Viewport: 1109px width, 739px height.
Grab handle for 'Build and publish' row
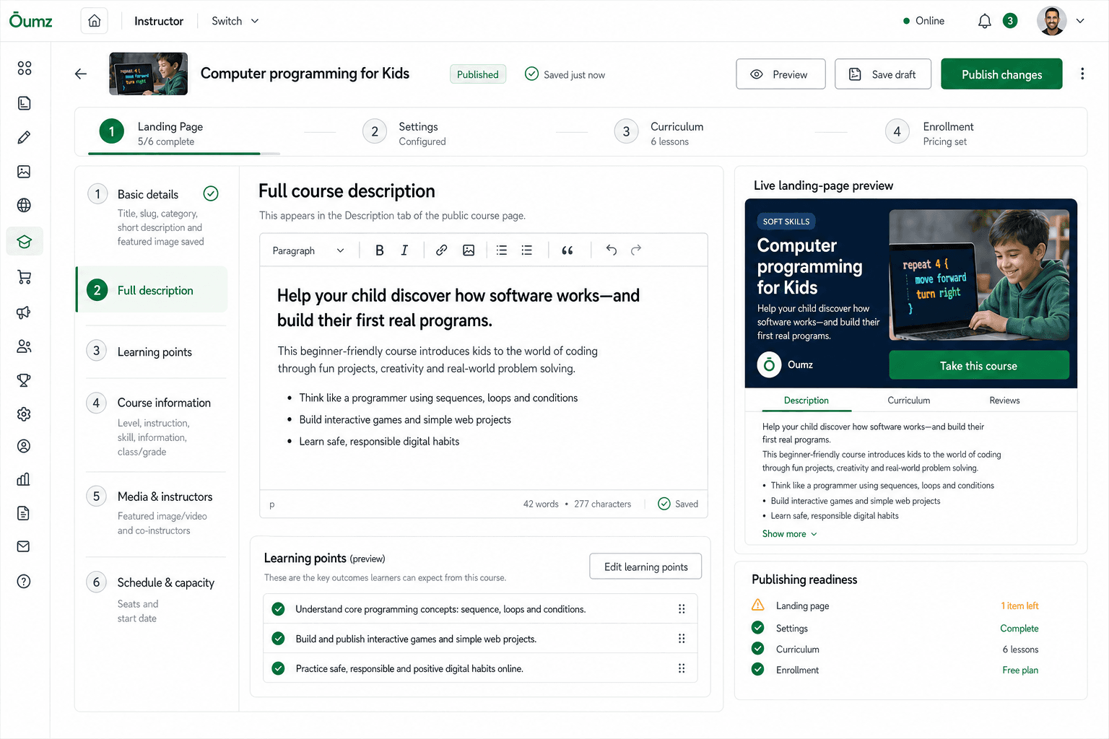click(x=682, y=639)
